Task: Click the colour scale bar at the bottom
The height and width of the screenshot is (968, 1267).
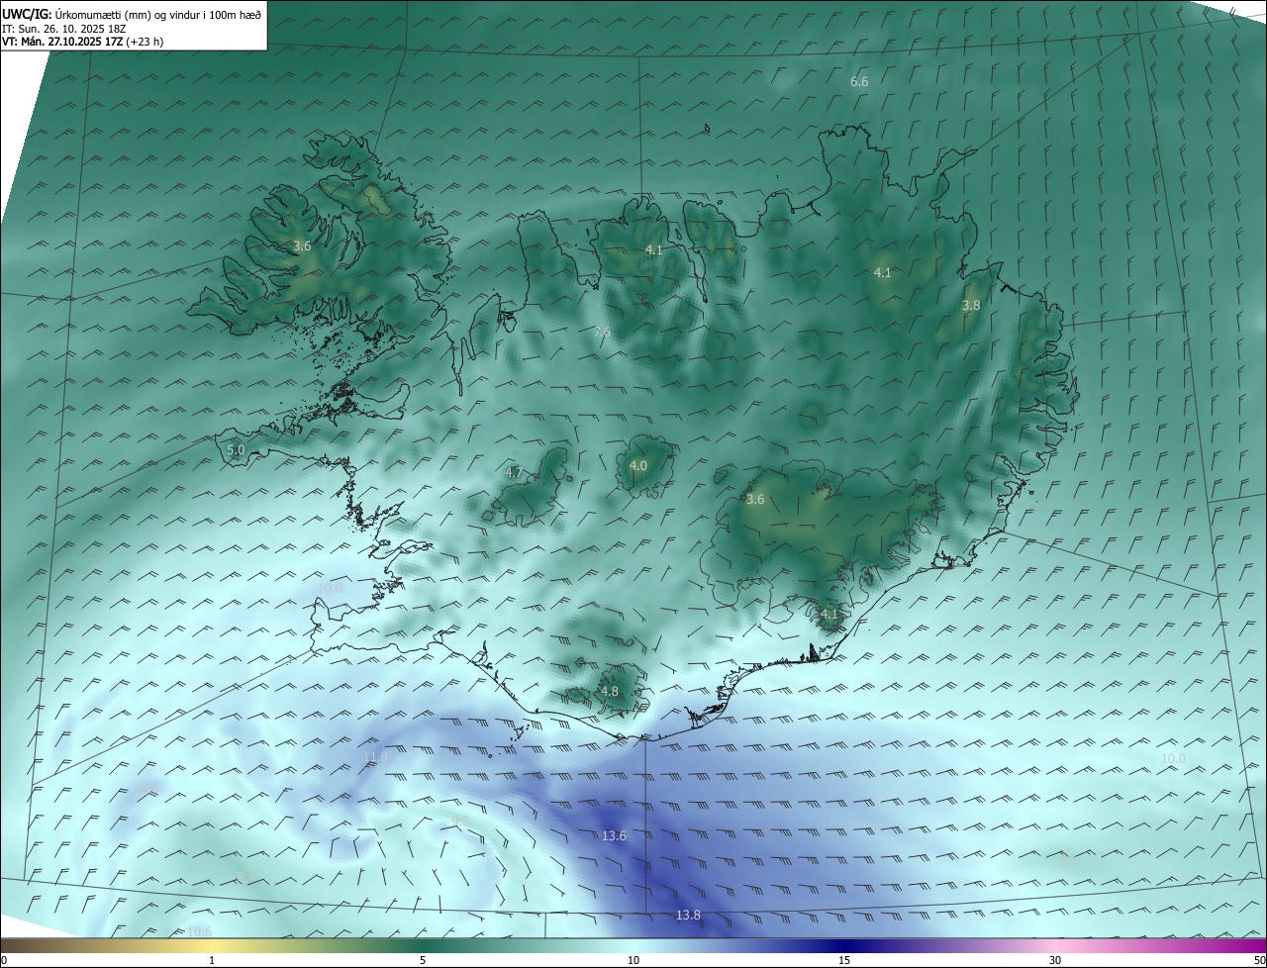Action: 633,945
